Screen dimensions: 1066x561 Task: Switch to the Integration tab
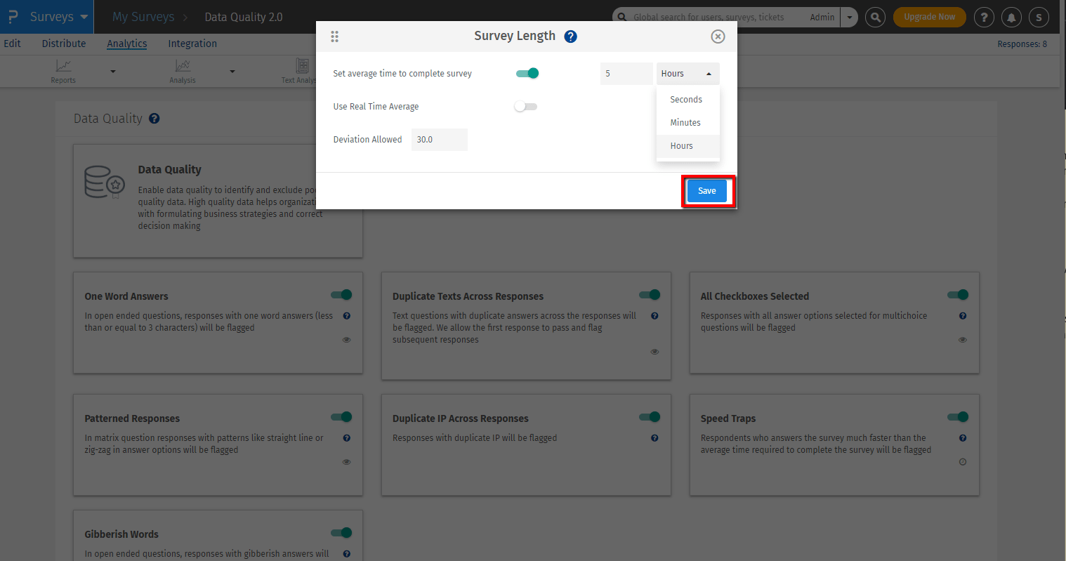pos(192,44)
